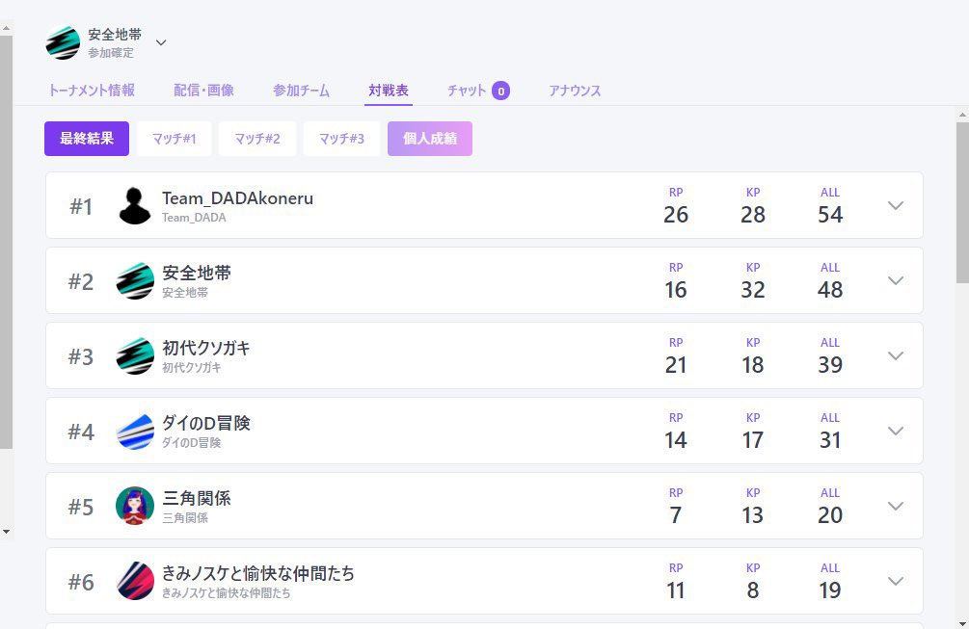Expand the 三角関係 row details
This screenshot has height=629, width=969.
coord(896,506)
